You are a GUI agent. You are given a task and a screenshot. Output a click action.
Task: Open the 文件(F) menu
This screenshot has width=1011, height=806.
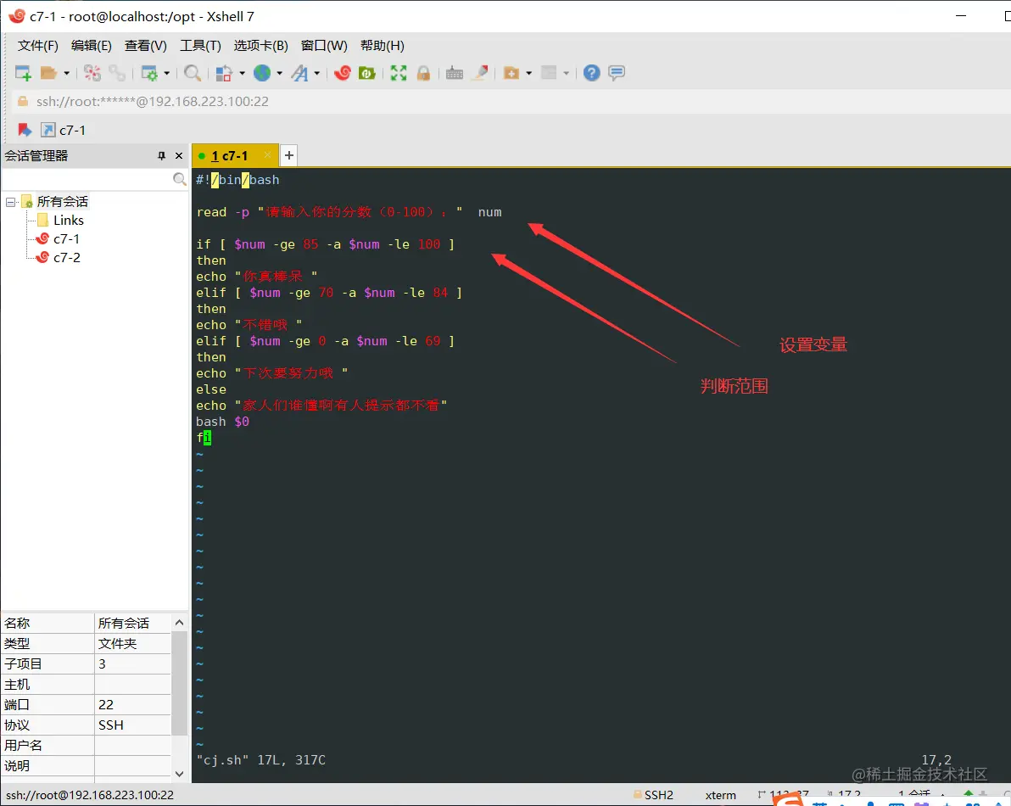[x=38, y=46]
